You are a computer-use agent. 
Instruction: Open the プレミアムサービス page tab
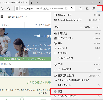pyautogui.click(x=43, y=25)
